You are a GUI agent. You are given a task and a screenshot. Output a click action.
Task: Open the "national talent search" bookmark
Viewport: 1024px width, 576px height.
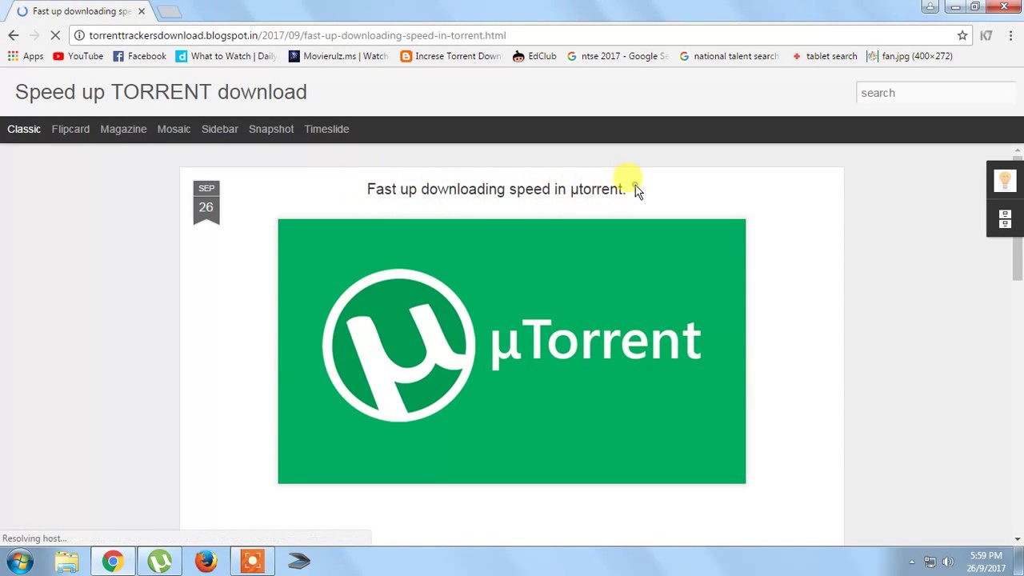pyautogui.click(x=729, y=56)
